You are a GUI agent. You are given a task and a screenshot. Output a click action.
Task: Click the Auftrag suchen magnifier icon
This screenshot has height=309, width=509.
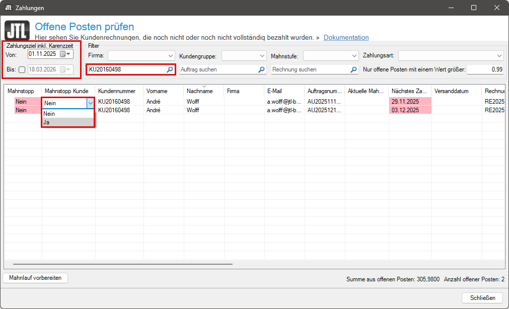pos(261,69)
